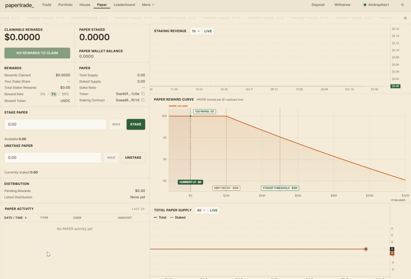
Task: Click the Deposit link
Action: coord(318,5)
